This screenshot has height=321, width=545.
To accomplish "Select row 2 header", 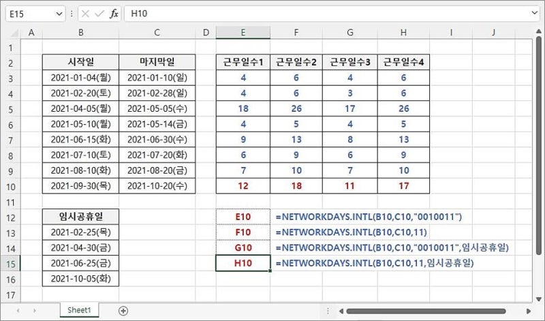I will 10,63.
